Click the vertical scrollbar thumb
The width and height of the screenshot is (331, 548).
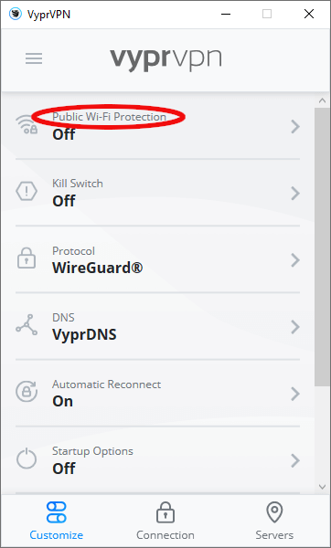322,247
